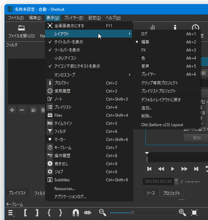Enable 小さいアイコン checkbox

pyautogui.click(x=50, y=58)
